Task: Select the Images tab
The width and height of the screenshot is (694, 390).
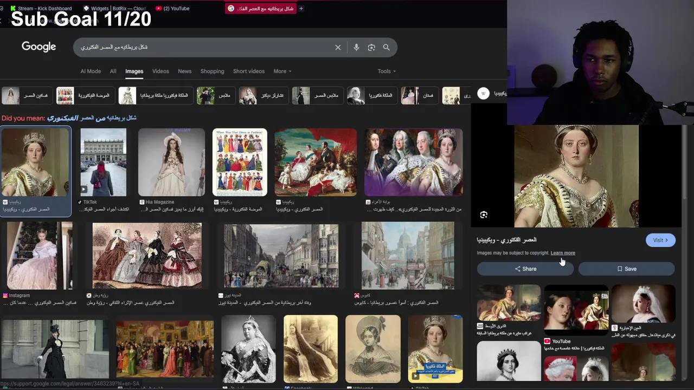Action: (134, 71)
